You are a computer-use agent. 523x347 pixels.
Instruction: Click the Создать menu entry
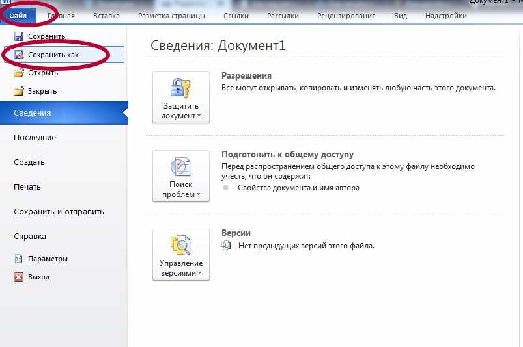29,162
